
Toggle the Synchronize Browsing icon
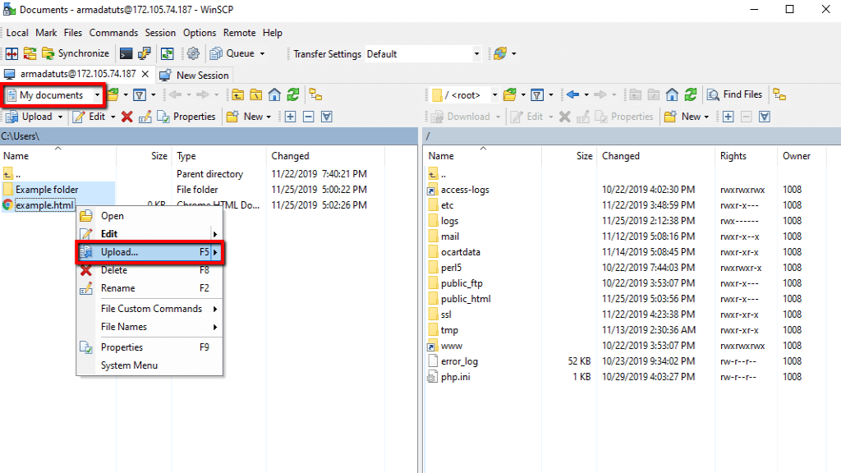point(168,53)
